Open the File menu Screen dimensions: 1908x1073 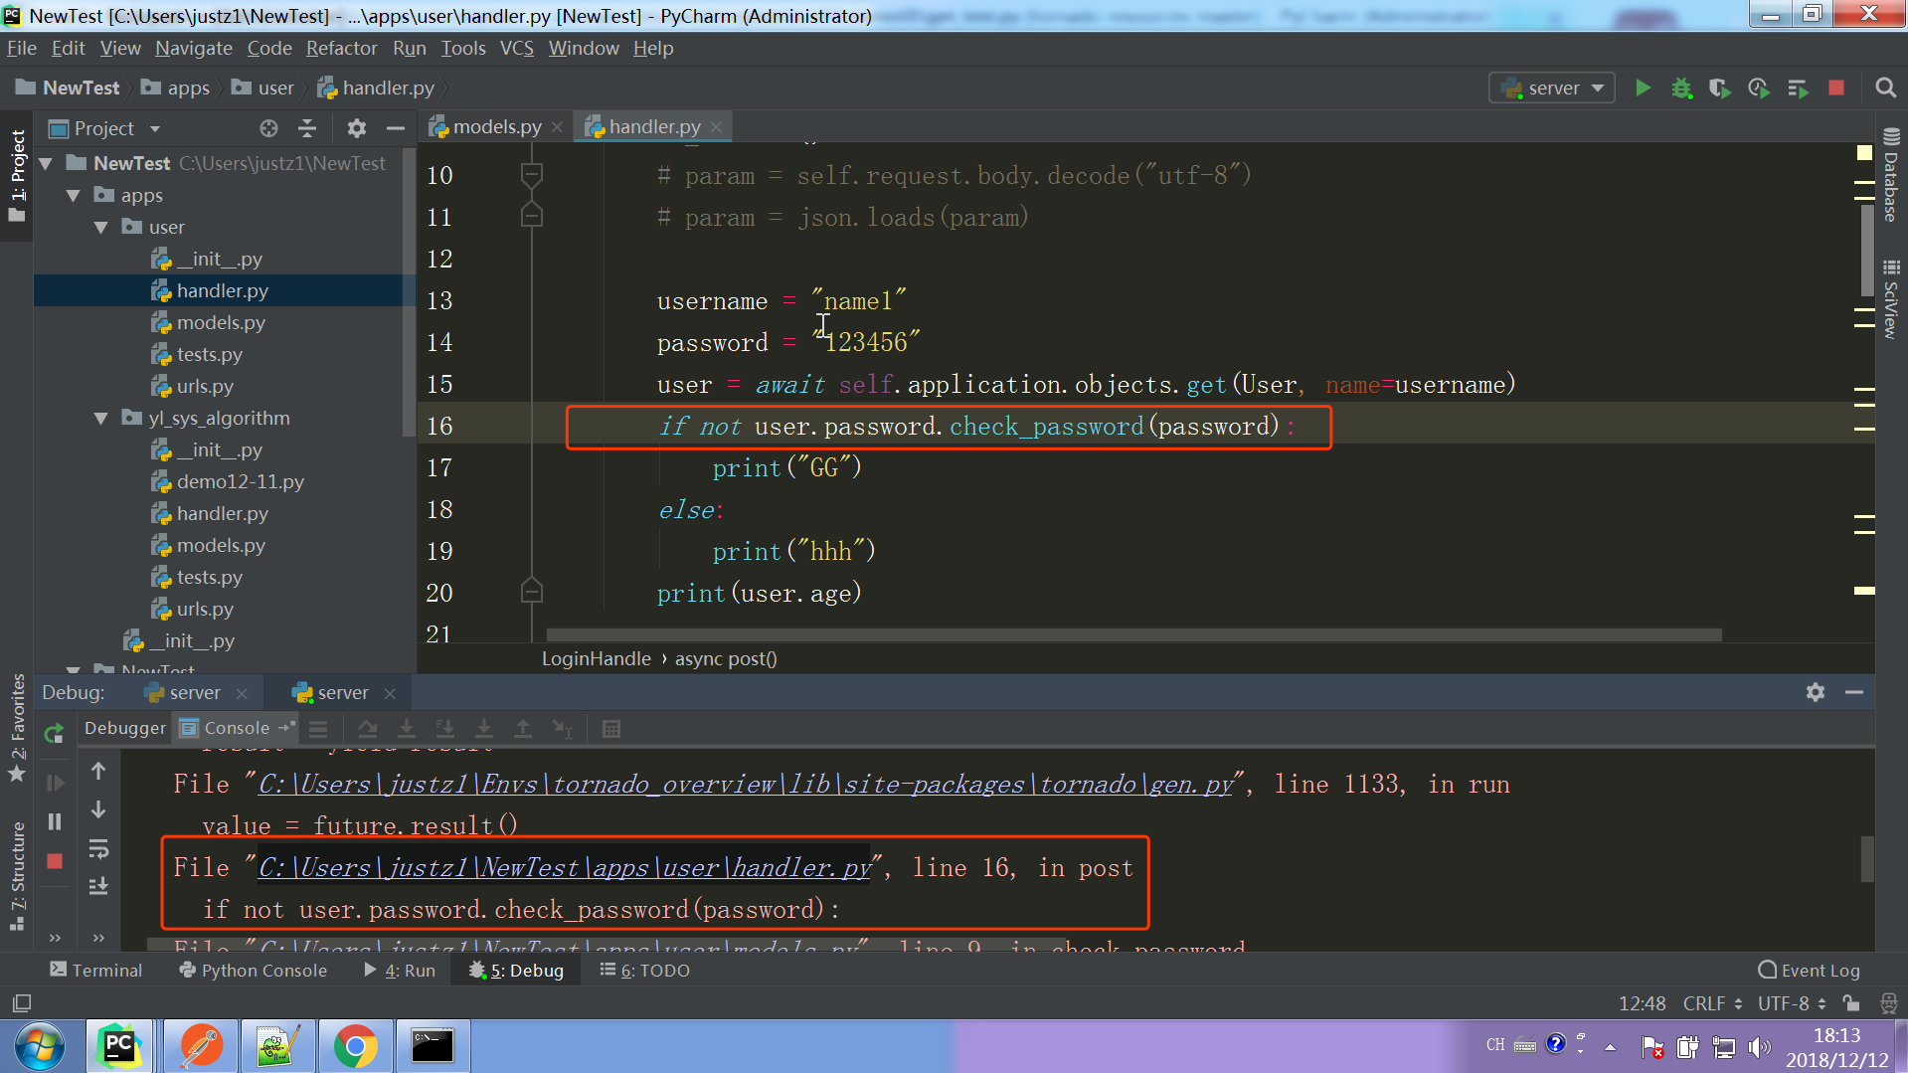pyautogui.click(x=22, y=48)
